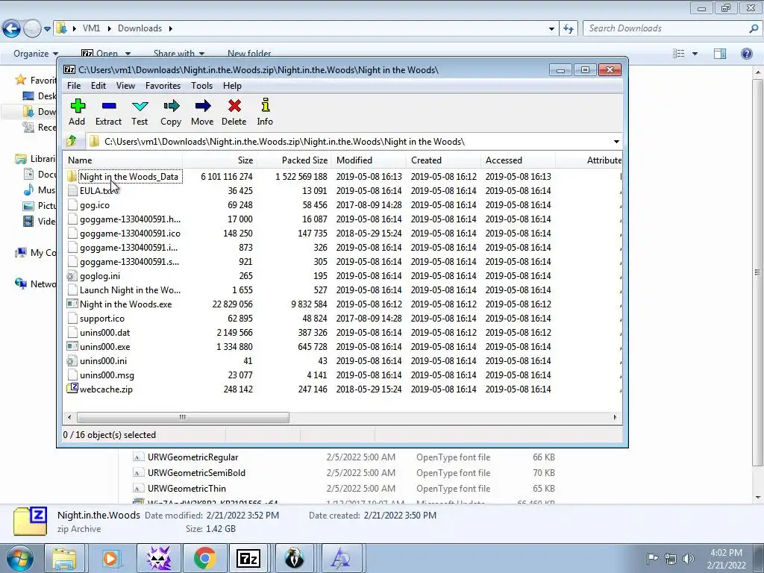Screen dimensions: 764x573
Task: Click the volume speaker tray icon
Action: tap(689, 559)
